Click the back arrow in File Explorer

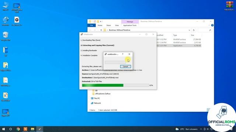pyautogui.click(x=90, y=30)
